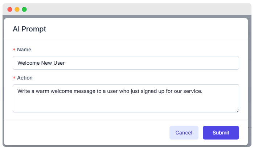Grab the Action textarea resize handle
The width and height of the screenshot is (254, 150).
237,110
